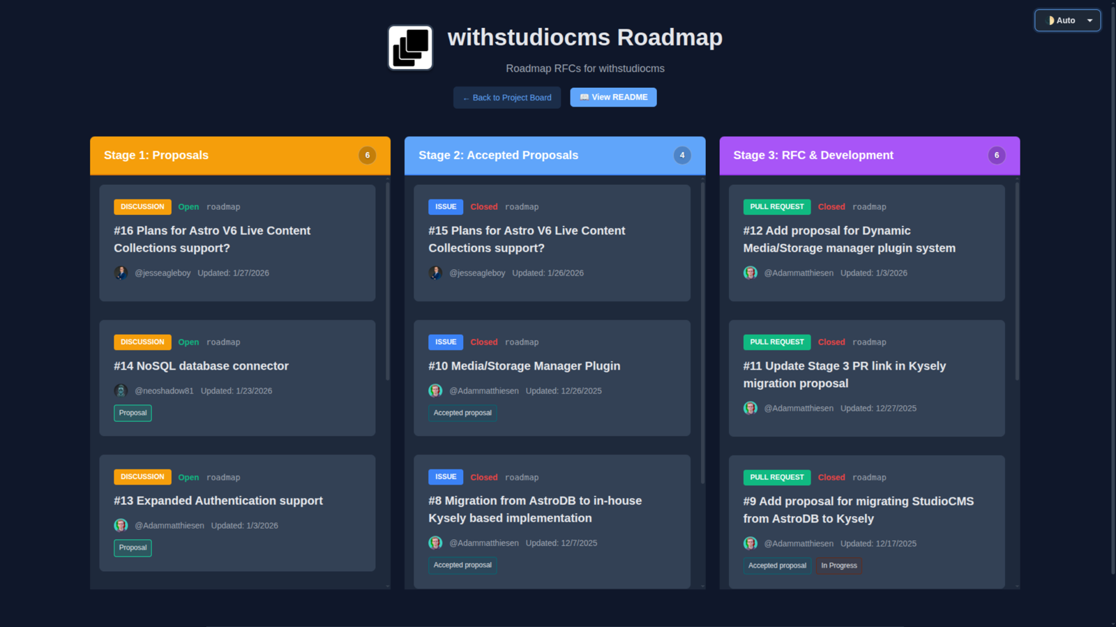Open "#9 Add proposal for migrating StudioCMS" pull request

tap(859, 510)
